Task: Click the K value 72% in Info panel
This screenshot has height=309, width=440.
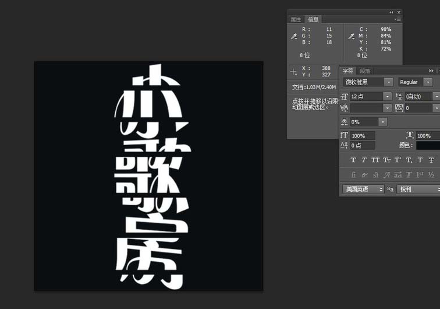Action: (386, 48)
